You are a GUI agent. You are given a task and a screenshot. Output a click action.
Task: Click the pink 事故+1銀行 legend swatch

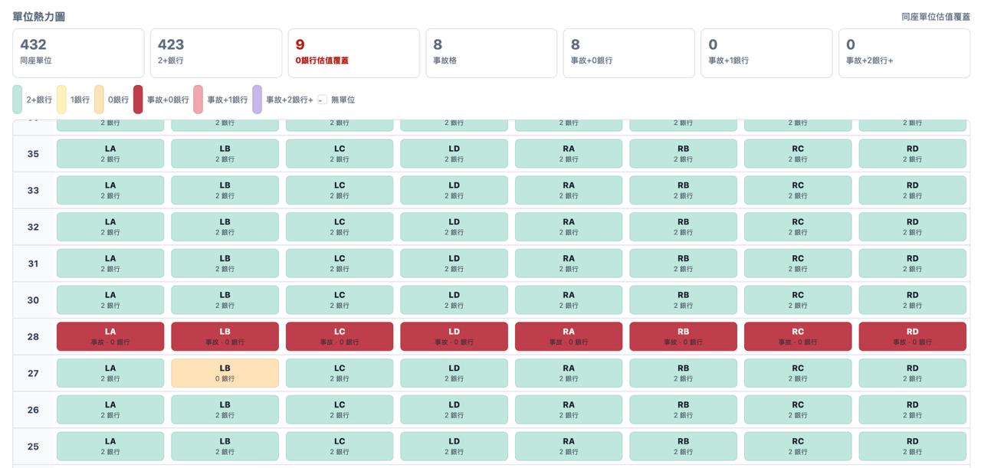[198, 100]
